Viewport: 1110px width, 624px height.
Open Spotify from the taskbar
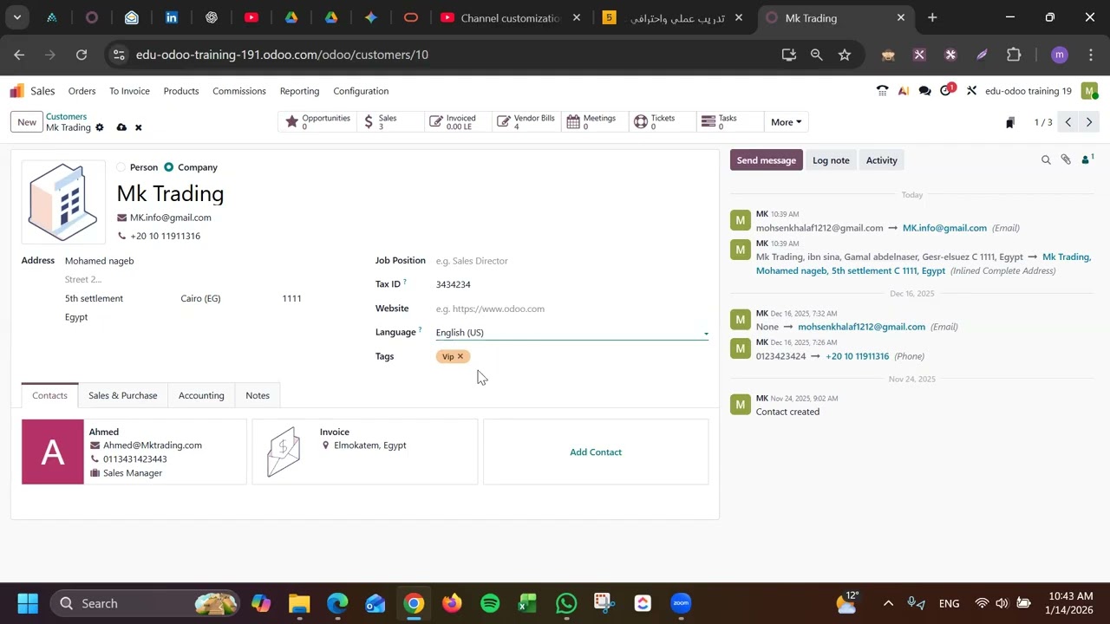[490, 603]
